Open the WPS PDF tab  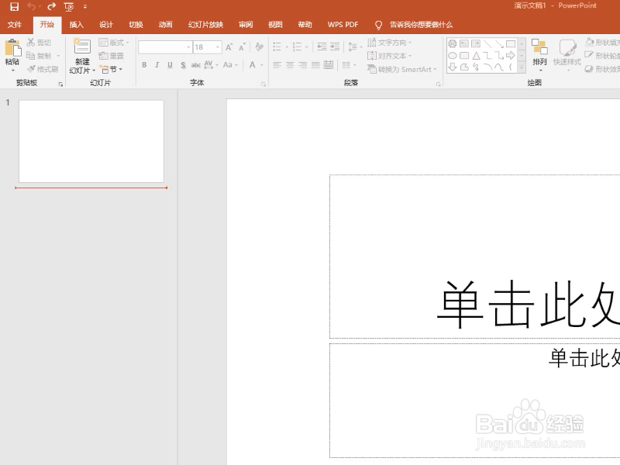(x=343, y=25)
